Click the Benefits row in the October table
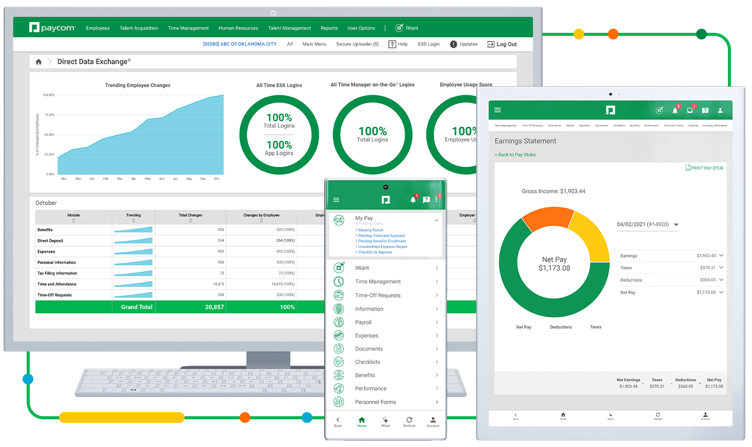 tap(180, 230)
